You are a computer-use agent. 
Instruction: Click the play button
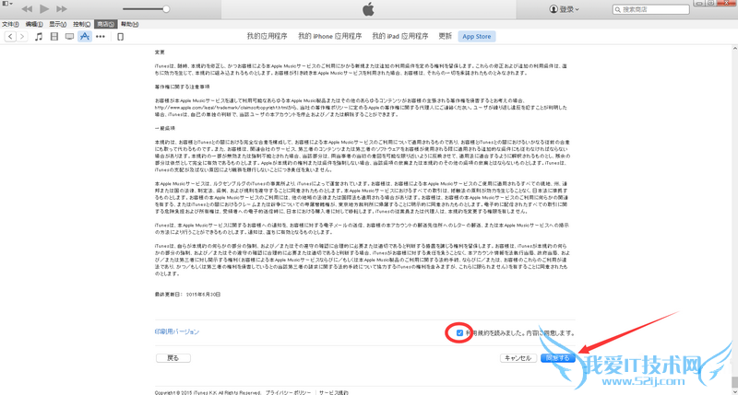click(44, 8)
